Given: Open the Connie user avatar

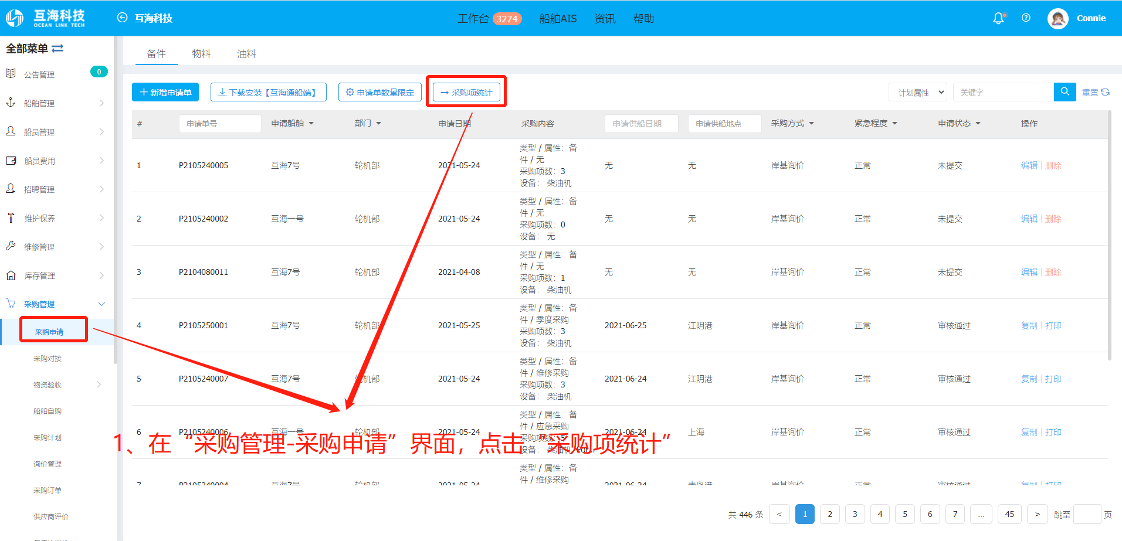Looking at the screenshot, I should click(x=1058, y=19).
